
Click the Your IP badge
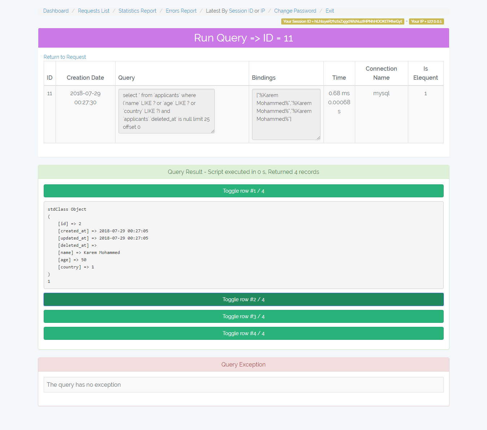(x=426, y=21)
